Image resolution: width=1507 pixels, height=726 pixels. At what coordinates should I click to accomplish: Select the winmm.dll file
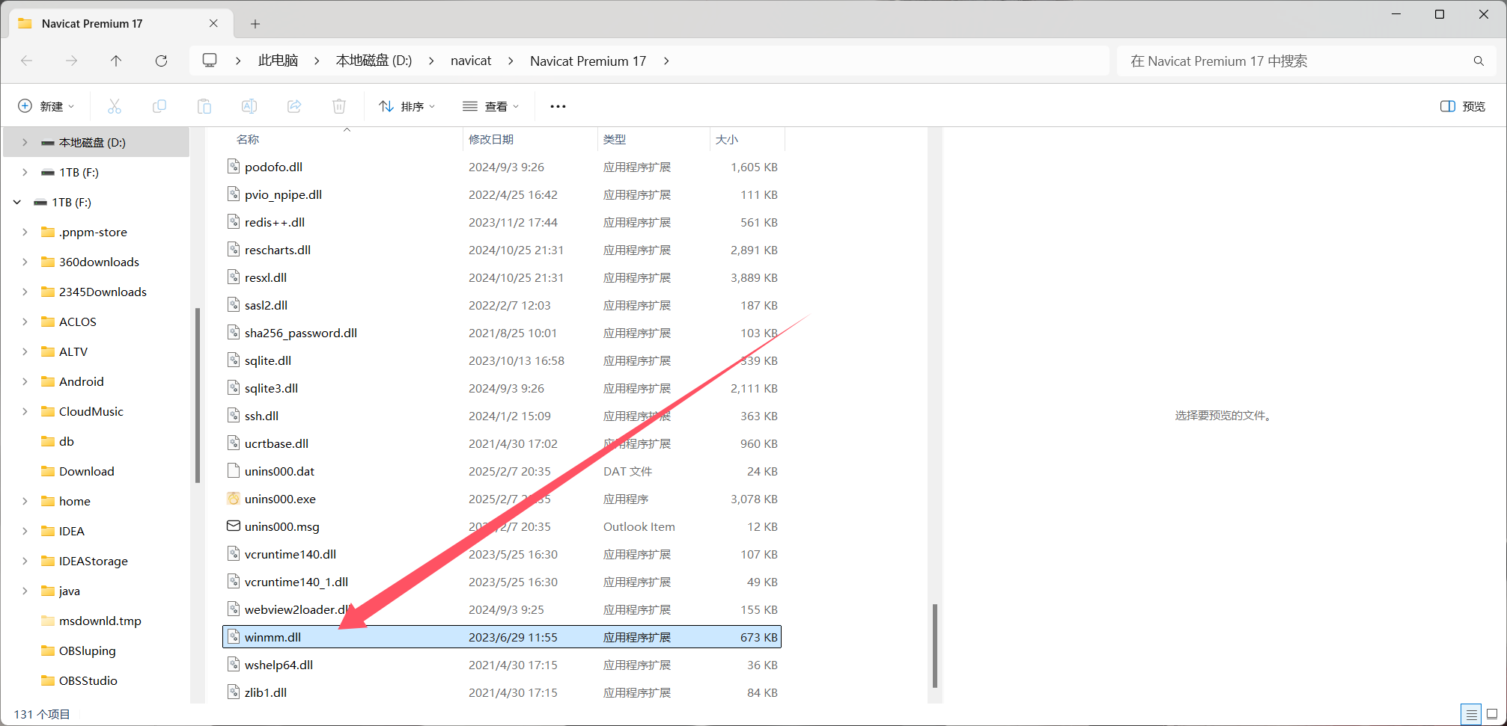click(x=502, y=637)
